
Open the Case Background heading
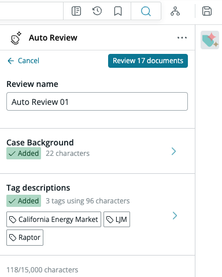(40, 143)
